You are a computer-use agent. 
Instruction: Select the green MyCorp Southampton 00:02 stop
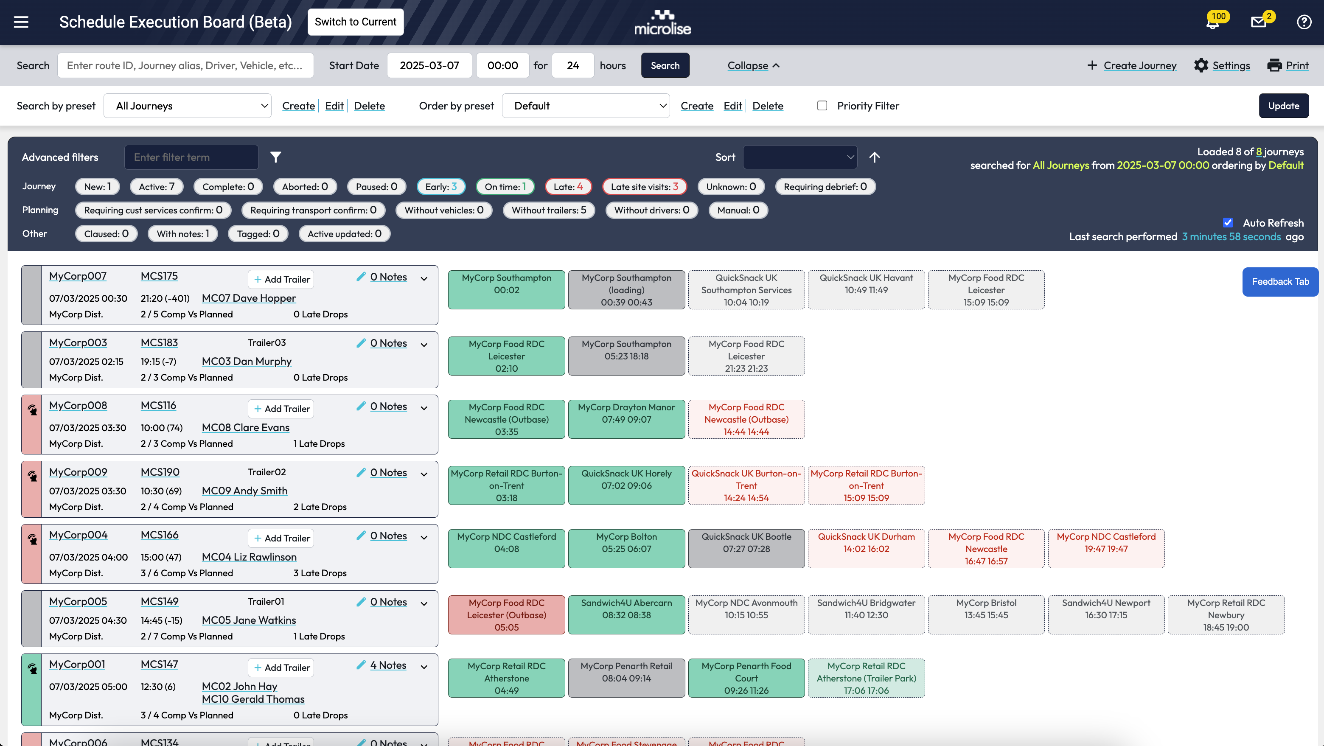click(506, 290)
